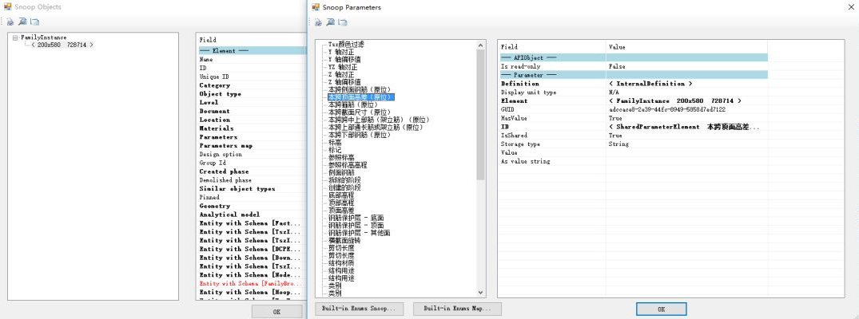The width and height of the screenshot is (859, 319).
Task: Select the 横截面旋转 parameter
Action: click(344, 240)
